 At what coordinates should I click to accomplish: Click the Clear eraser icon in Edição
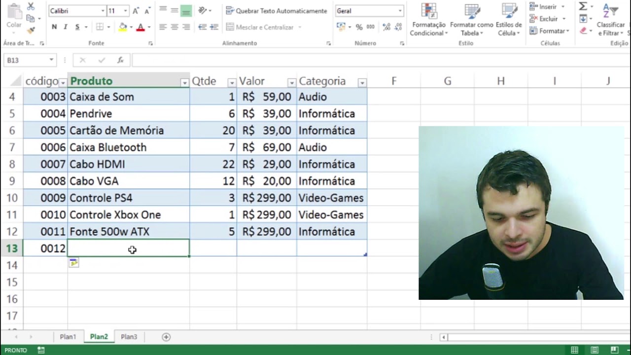coord(583,31)
